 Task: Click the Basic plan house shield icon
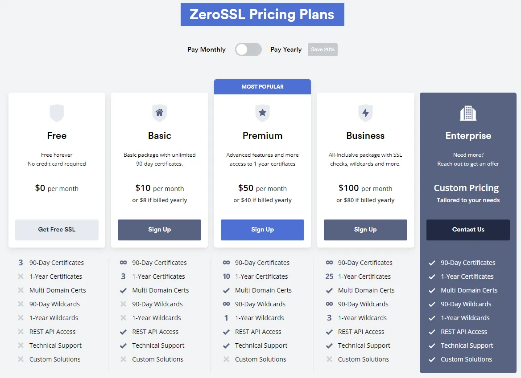tap(160, 113)
